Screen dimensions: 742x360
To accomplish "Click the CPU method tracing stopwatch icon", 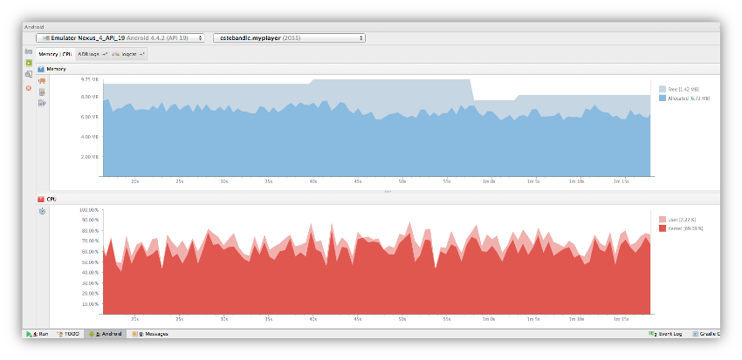I will click(x=42, y=212).
